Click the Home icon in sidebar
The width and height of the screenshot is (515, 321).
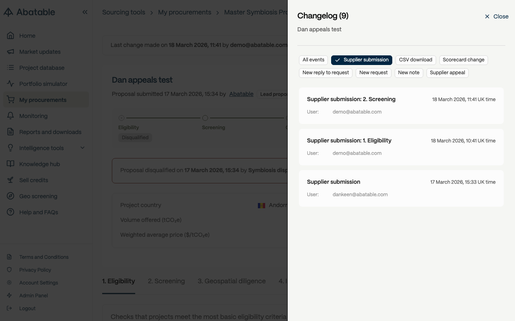(11, 36)
